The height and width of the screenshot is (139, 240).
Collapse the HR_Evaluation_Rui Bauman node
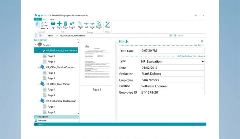pyautogui.click(x=39, y=101)
